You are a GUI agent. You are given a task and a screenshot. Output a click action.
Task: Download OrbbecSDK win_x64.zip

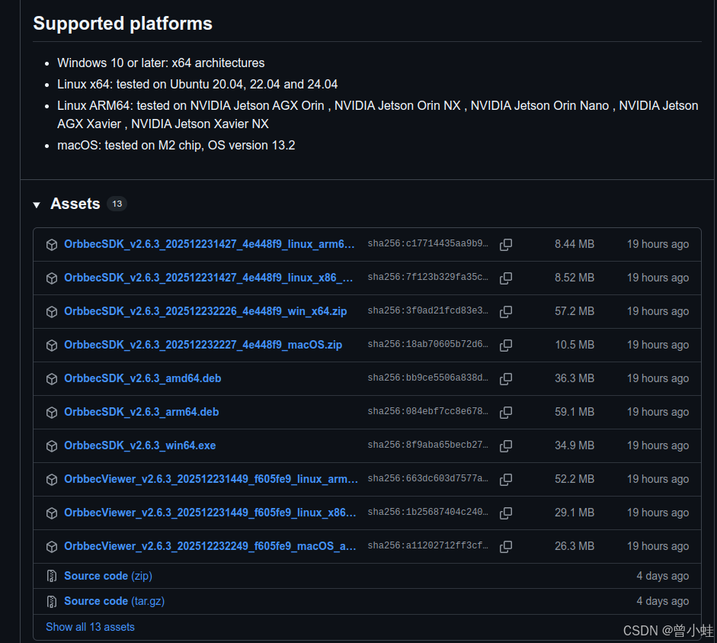(205, 311)
